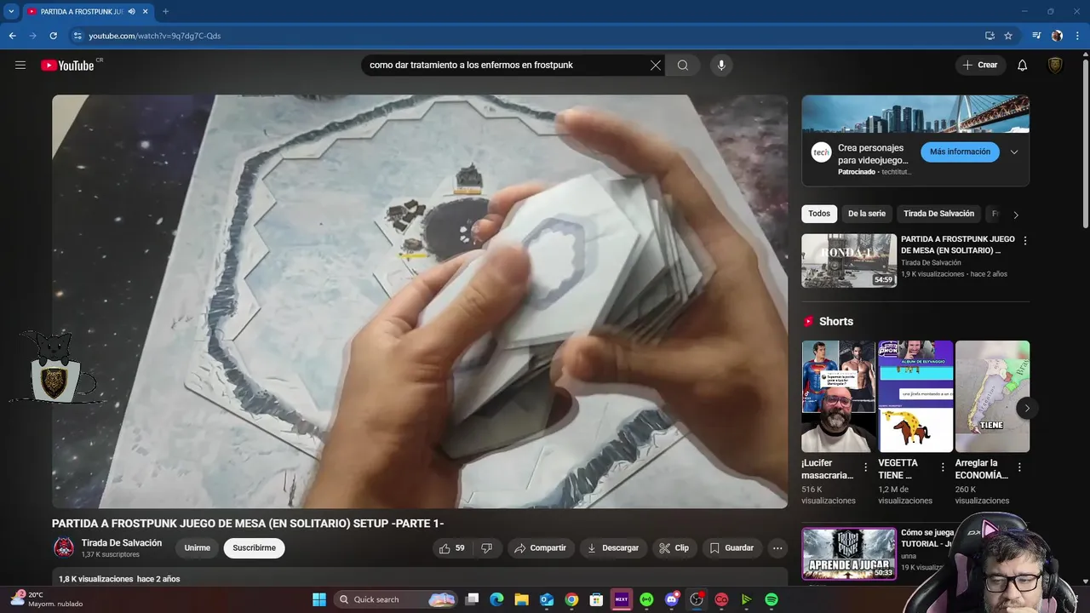Open the Chrome install or cast icon

(x=990, y=36)
